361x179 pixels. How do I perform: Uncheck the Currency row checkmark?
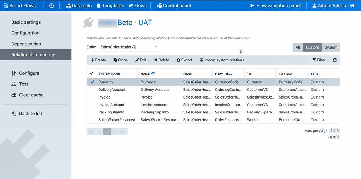[x=92, y=82]
